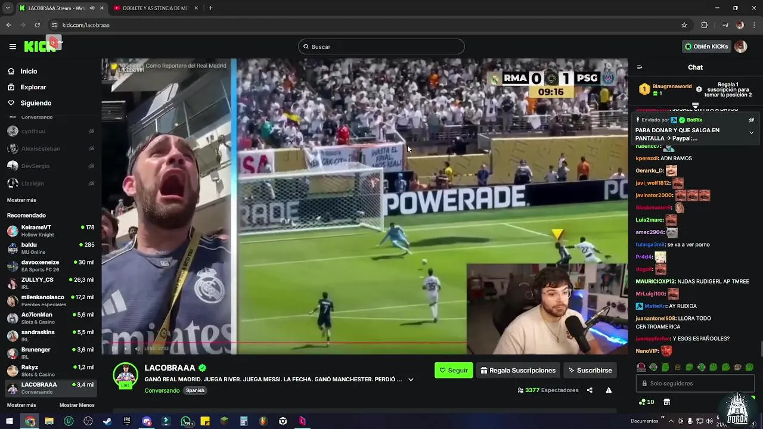The width and height of the screenshot is (763, 429).
Task: Report the stream with the warning icon
Action: [609, 390]
